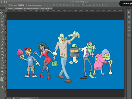Screen dimensions: 132x99
Task: Swap foreground and background colors
Action: tap(3, 77)
